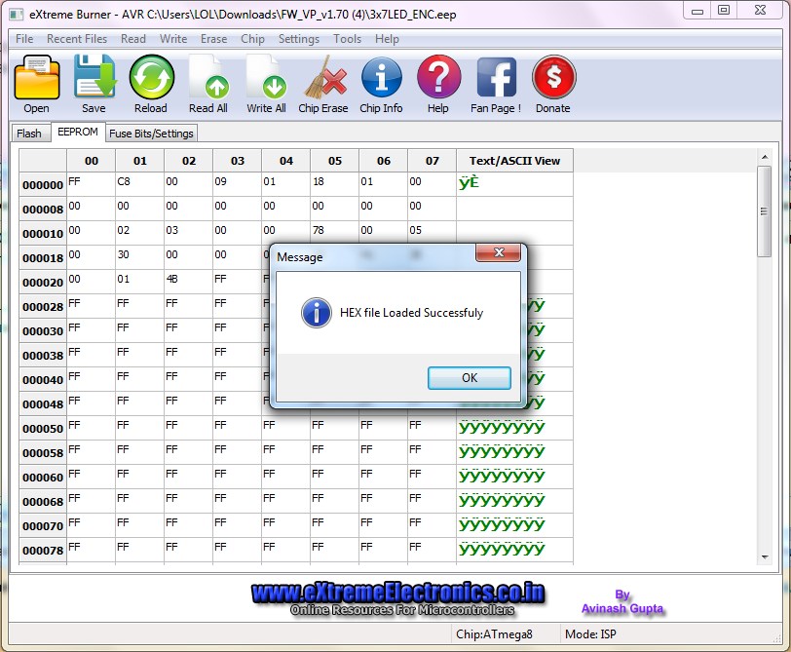Click the red Help question icon
Image resolution: width=791 pixels, height=652 pixels.
[438, 78]
